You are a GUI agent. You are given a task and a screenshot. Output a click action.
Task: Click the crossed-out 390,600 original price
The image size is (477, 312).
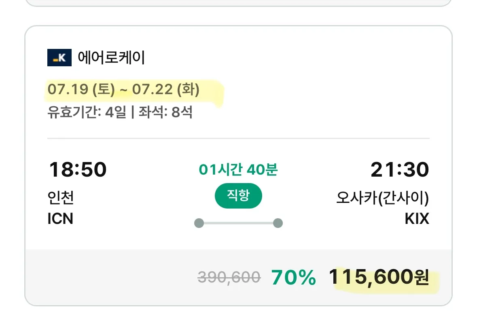(x=229, y=277)
